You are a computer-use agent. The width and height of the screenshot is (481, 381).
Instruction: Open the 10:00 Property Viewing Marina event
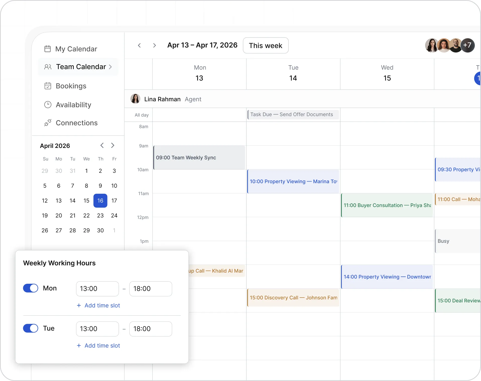click(293, 181)
